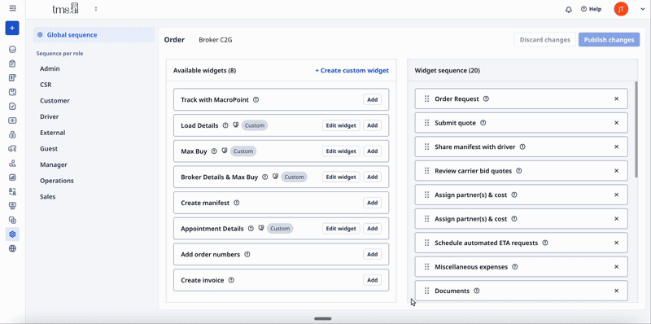Click Discard changes button
The height and width of the screenshot is (324, 651).
pos(544,40)
